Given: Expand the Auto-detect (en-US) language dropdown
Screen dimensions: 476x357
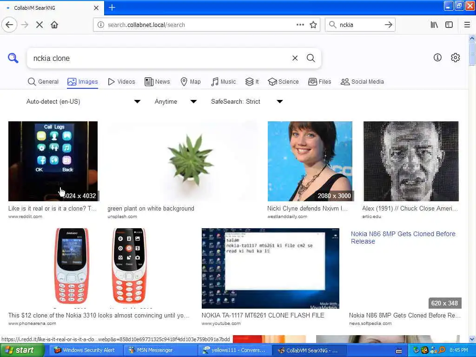Looking at the screenshot, I should pos(83,101).
